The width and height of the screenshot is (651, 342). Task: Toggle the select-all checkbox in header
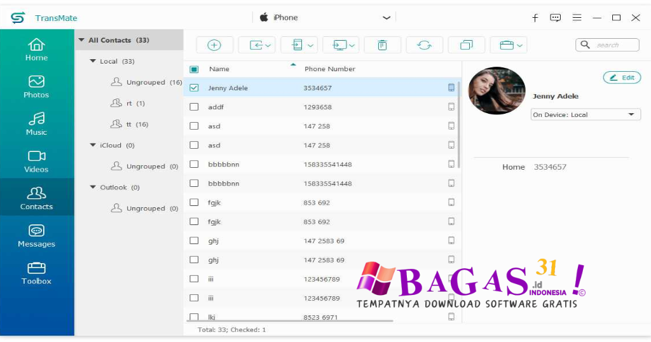[x=194, y=69]
